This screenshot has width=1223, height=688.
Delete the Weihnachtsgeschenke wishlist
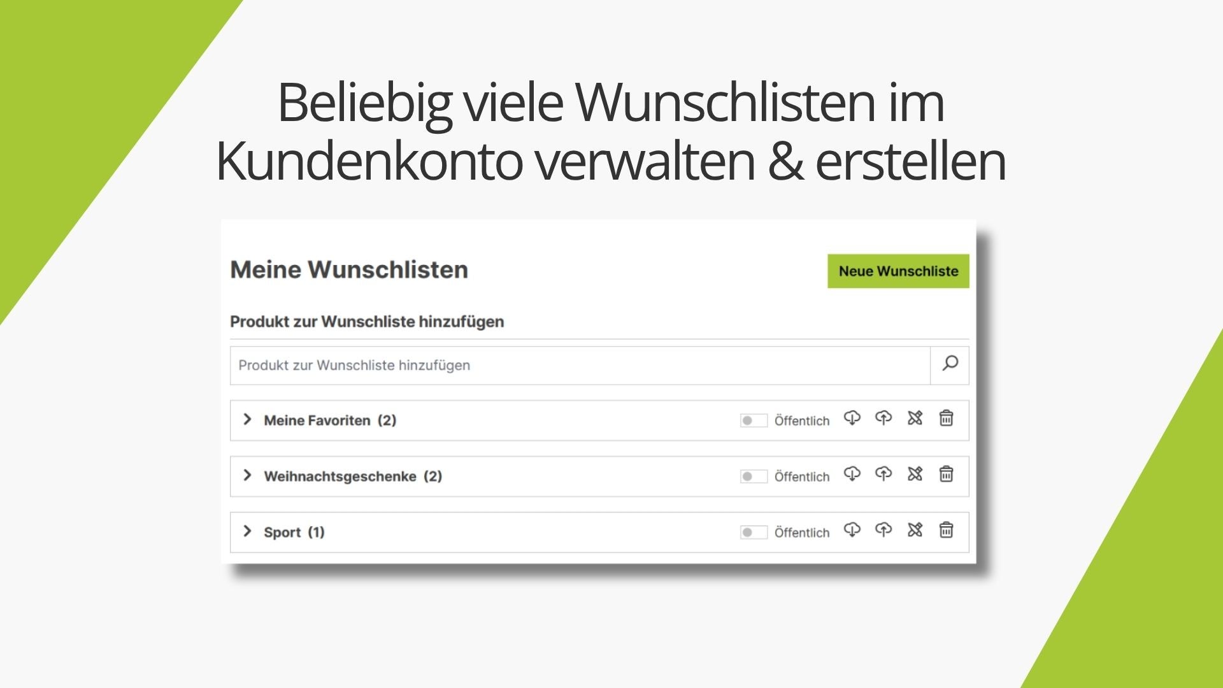pyautogui.click(x=947, y=474)
